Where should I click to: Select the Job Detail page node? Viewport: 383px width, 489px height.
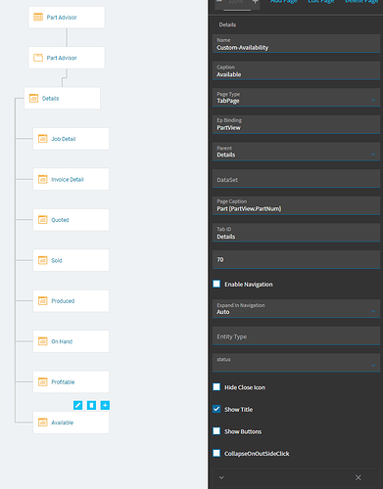pyautogui.click(x=71, y=139)
